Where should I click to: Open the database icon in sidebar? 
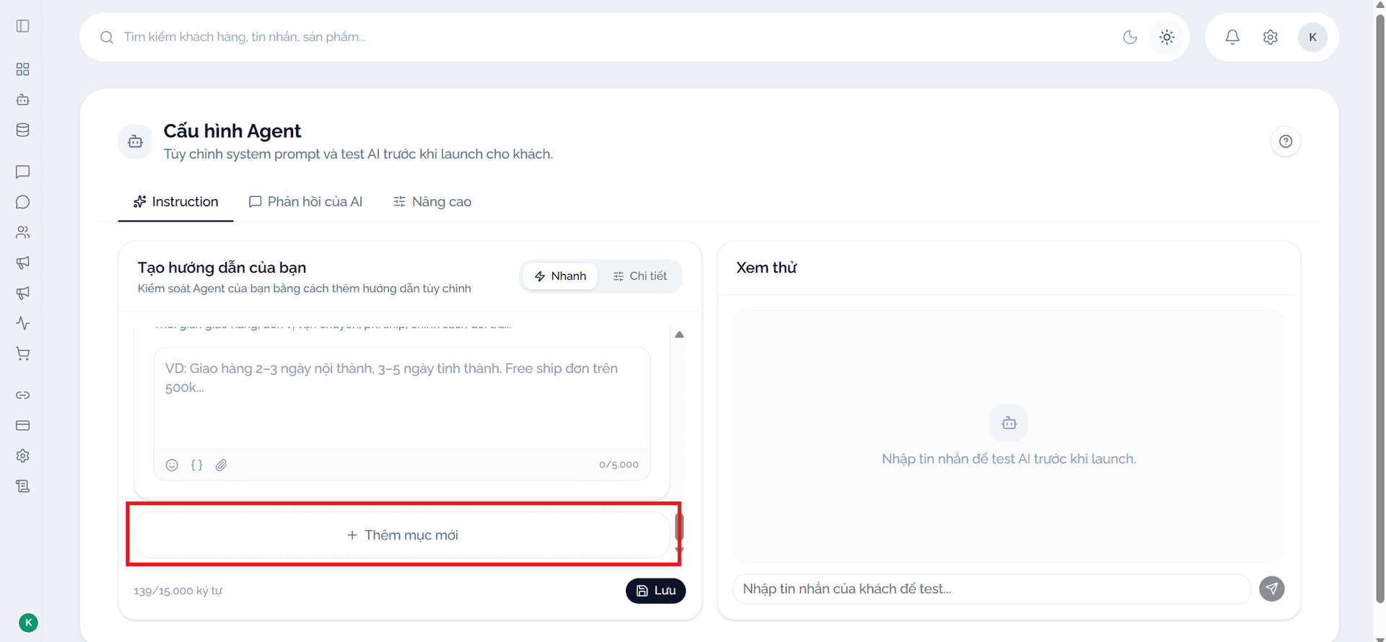coord(23,130)
